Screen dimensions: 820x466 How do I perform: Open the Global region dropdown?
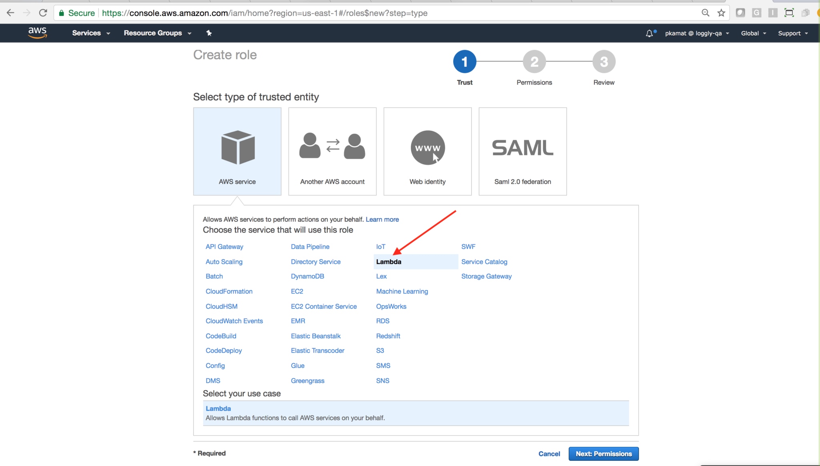[x=753, y=33]
